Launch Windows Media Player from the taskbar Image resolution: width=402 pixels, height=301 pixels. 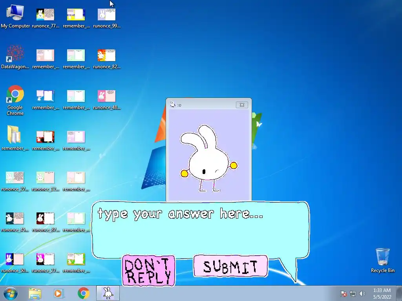(x=58, y=293)
